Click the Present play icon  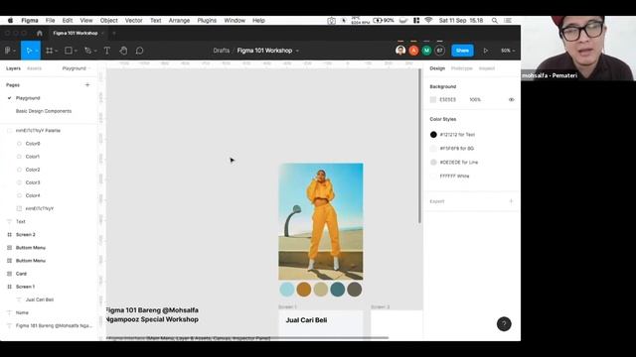click(x=486, y=51)
